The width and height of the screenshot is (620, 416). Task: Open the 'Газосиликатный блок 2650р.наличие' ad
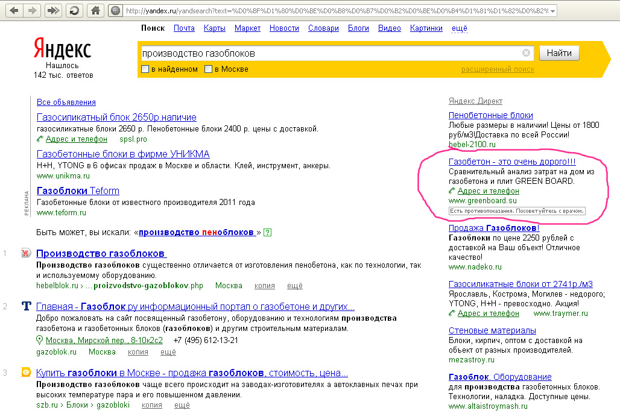point(116,117)
